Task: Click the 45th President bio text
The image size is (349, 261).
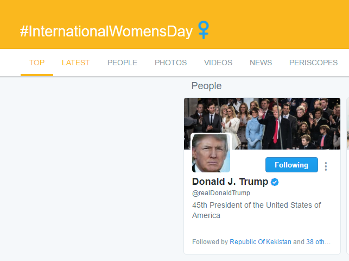Action: 256,210
